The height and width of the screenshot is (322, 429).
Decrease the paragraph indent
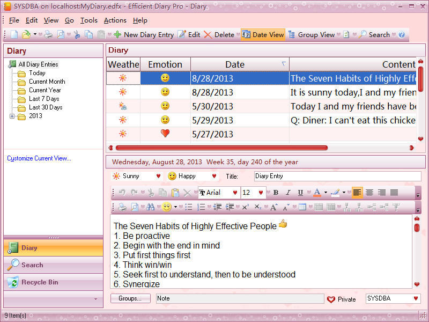tap(218, 207)
